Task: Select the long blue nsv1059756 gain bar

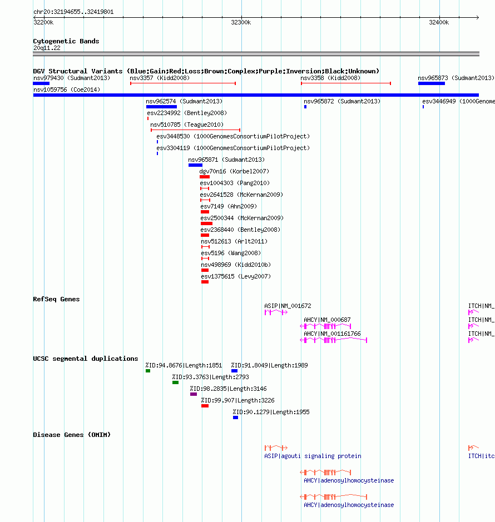Action: point(256,95)
